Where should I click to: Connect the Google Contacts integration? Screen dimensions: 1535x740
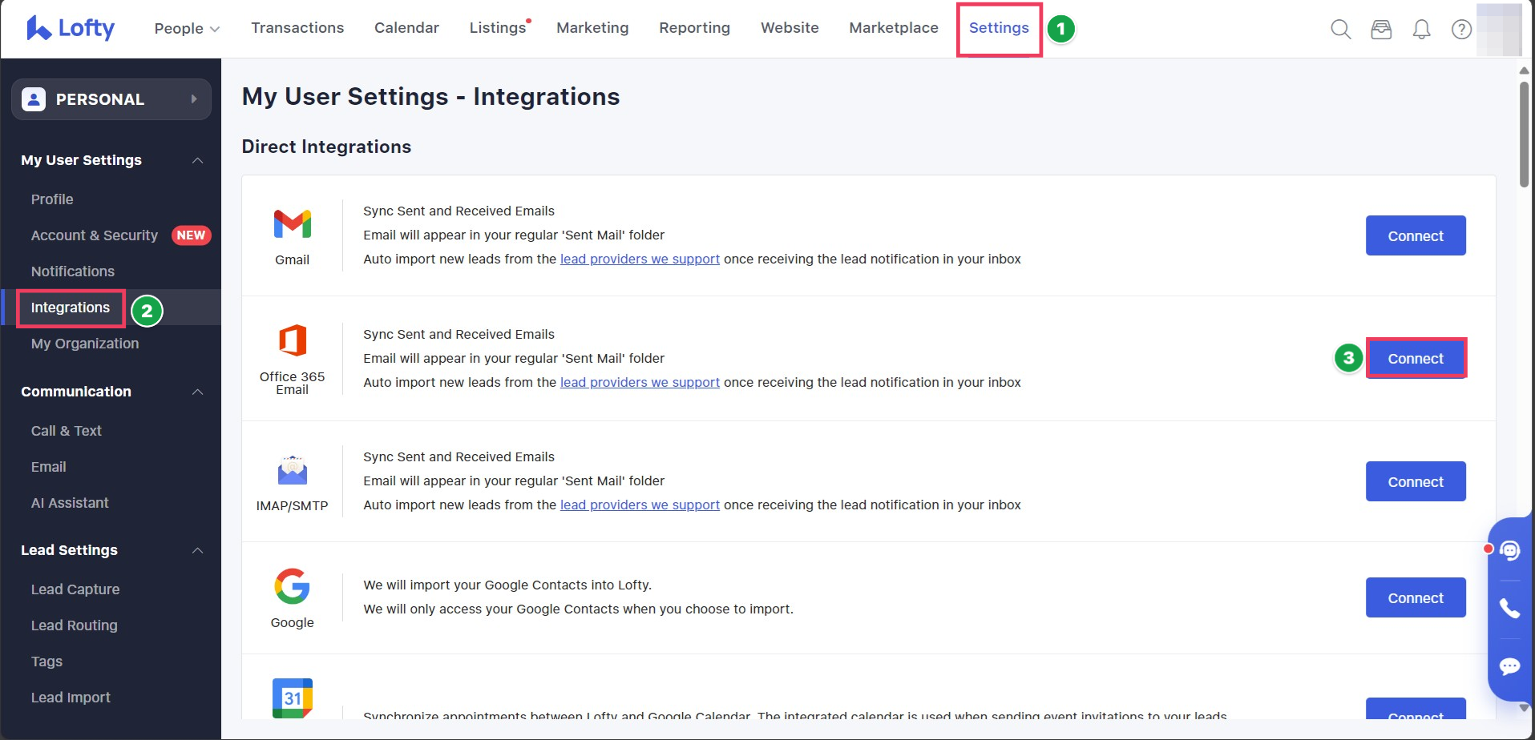[x=1415, y=598]
